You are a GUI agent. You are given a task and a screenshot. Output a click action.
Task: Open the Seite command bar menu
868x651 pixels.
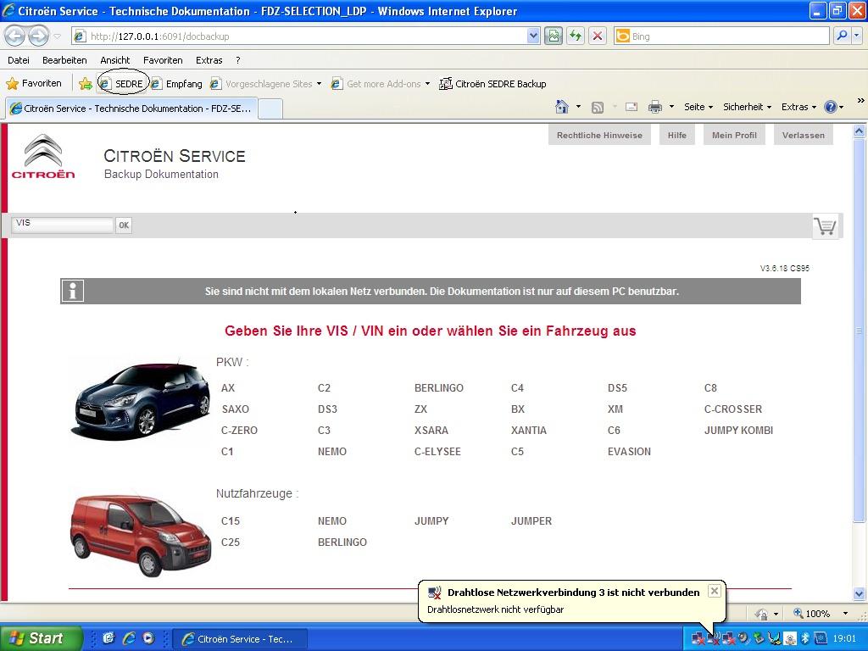pos(698,107)
